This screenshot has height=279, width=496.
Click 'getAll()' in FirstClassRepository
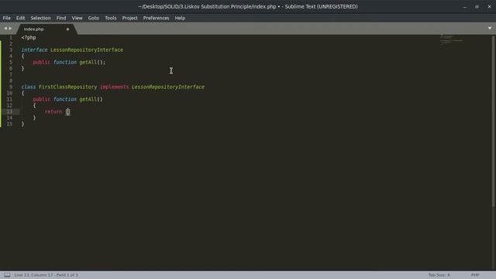tap(91, 99)
